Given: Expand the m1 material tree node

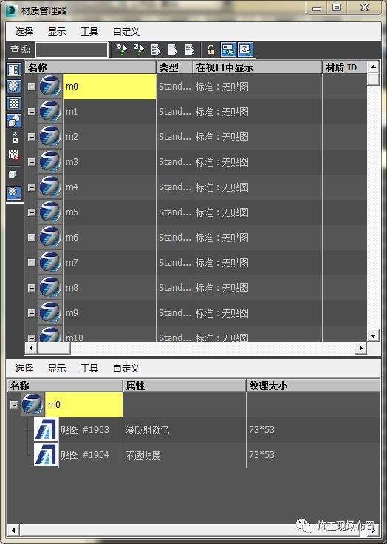Looking at the screenshot, I should 32,112.
